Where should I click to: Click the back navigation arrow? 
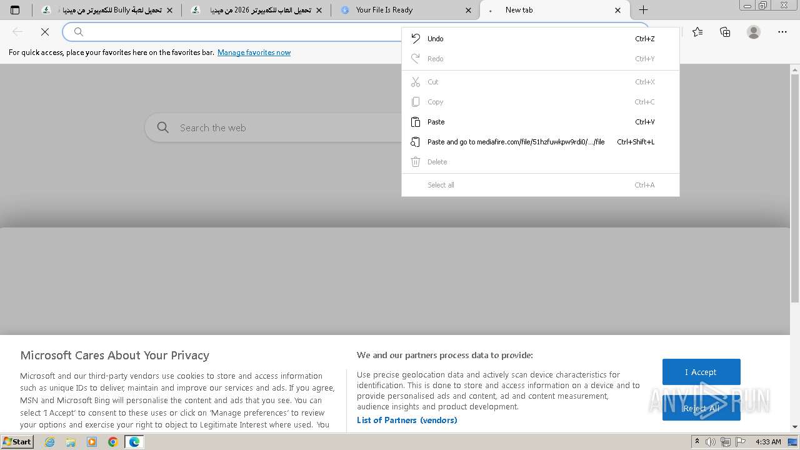[17, 32]
